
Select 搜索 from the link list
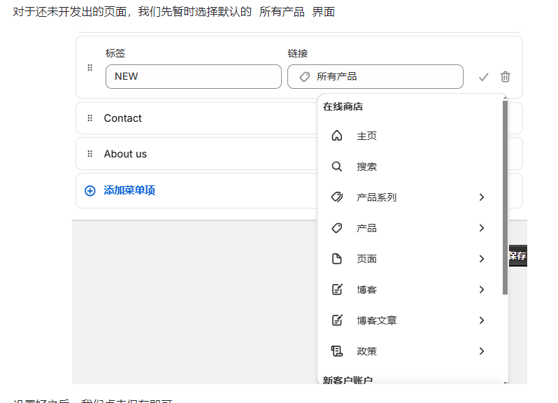click(x=409, y=167)
